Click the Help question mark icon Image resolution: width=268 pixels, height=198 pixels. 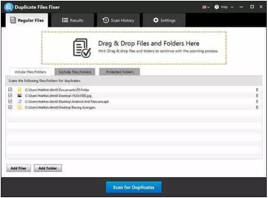pyautogui.click(x=216, y=7)
